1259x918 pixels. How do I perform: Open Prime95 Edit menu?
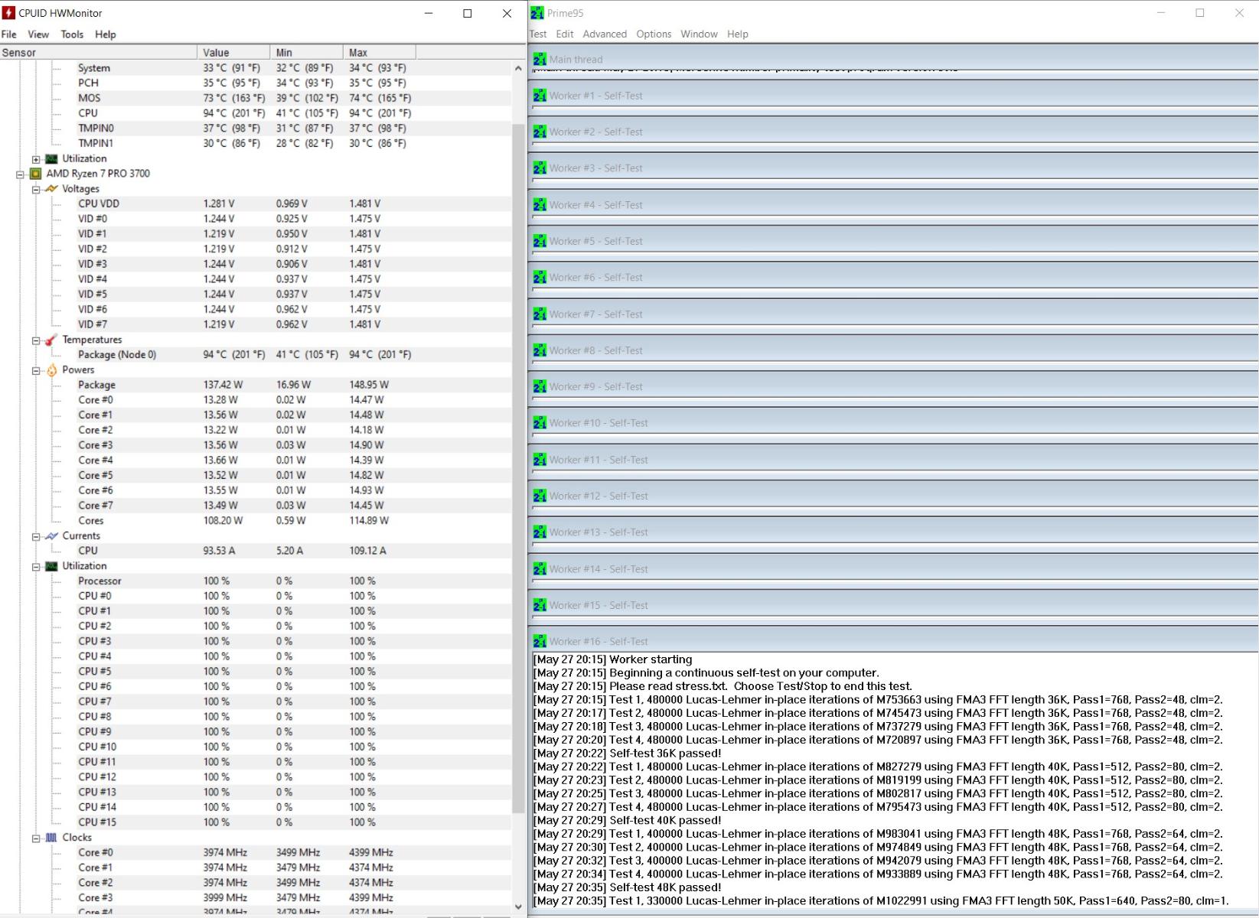pyautogui.click(x=565, y=34)
